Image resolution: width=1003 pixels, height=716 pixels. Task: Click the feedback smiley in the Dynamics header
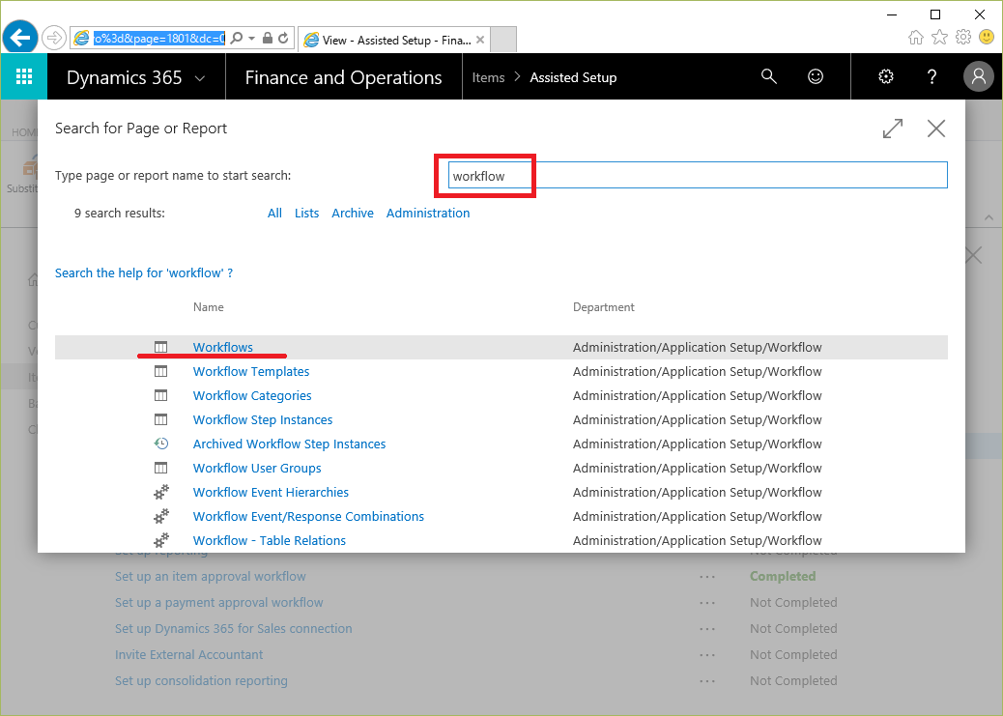[x=815, y=76]
